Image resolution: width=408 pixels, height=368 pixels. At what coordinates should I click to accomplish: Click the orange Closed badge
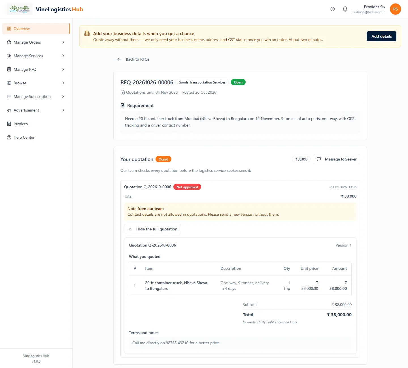coord(163,159)
